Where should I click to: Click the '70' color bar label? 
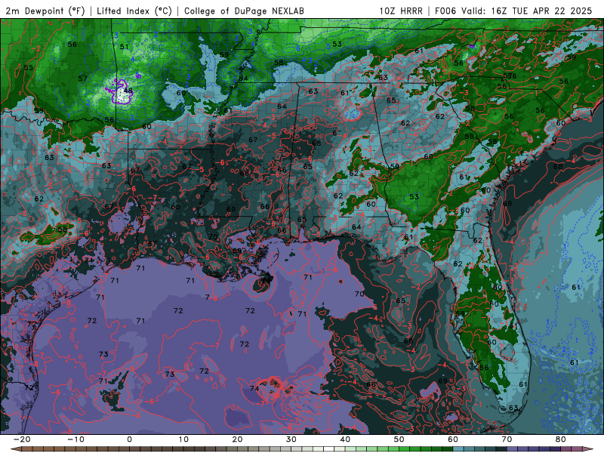[x=507, y=439]
